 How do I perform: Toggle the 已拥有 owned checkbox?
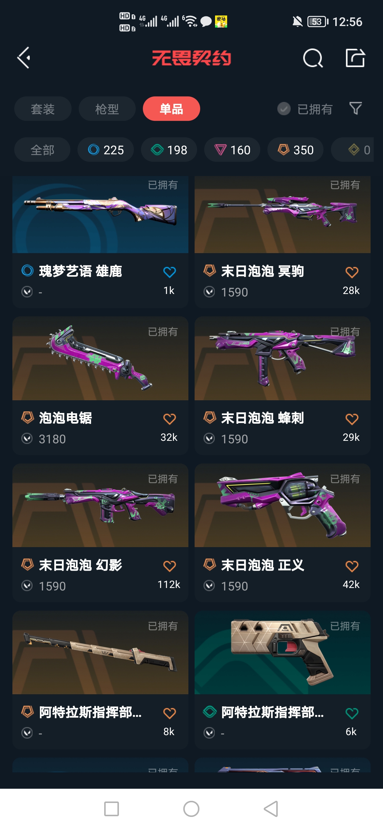pos(284,109)
